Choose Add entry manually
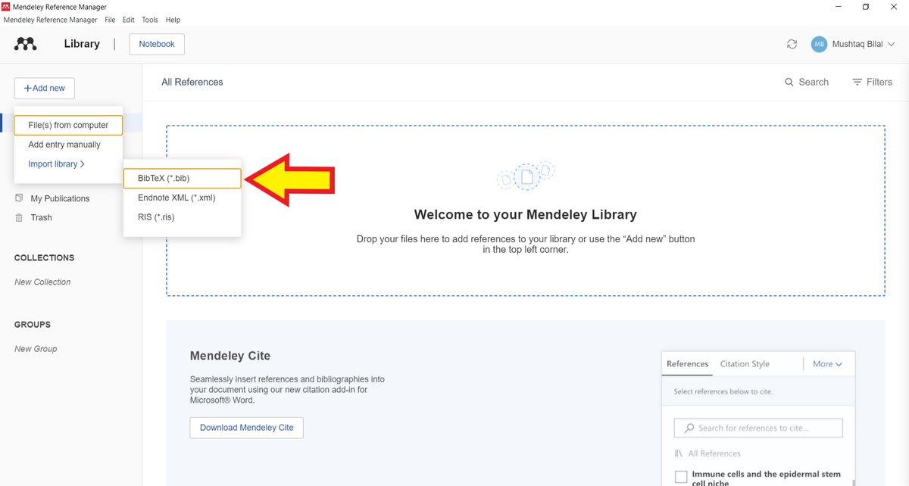This screenshot has height=486, width=909. click(x=64, y=145)
